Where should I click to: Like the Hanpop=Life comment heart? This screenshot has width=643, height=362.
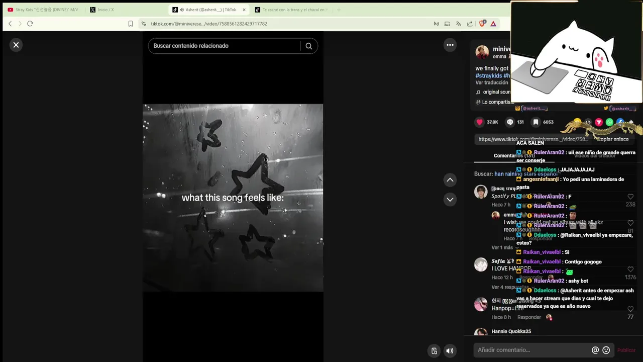click(x=630, y=309)
